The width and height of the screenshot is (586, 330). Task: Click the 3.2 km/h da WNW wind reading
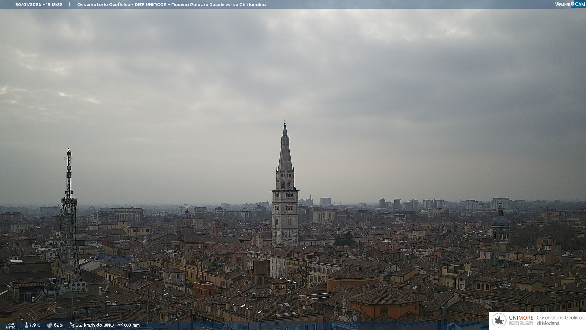pos(95,325)
